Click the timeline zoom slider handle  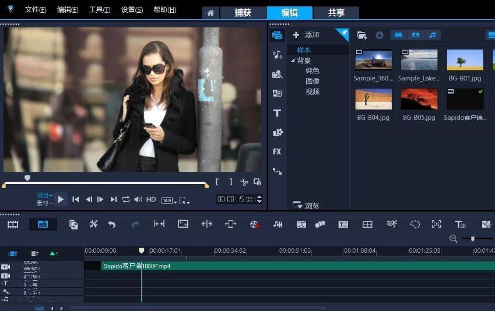tap(473, 239)
